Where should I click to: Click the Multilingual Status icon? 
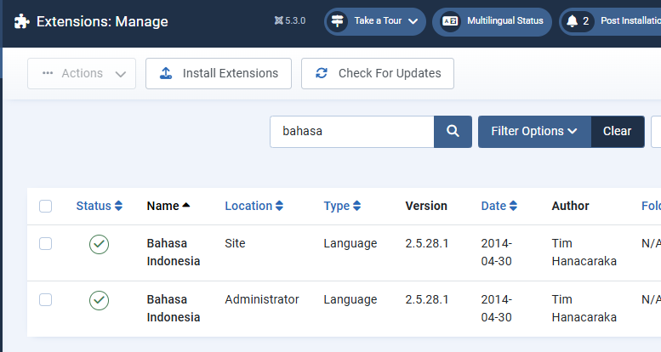click(450, 21)
